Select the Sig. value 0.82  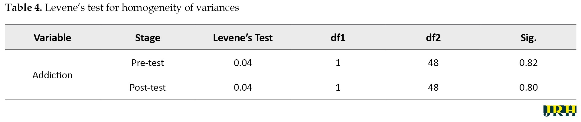pyautogui.click(x=528, y=63)
